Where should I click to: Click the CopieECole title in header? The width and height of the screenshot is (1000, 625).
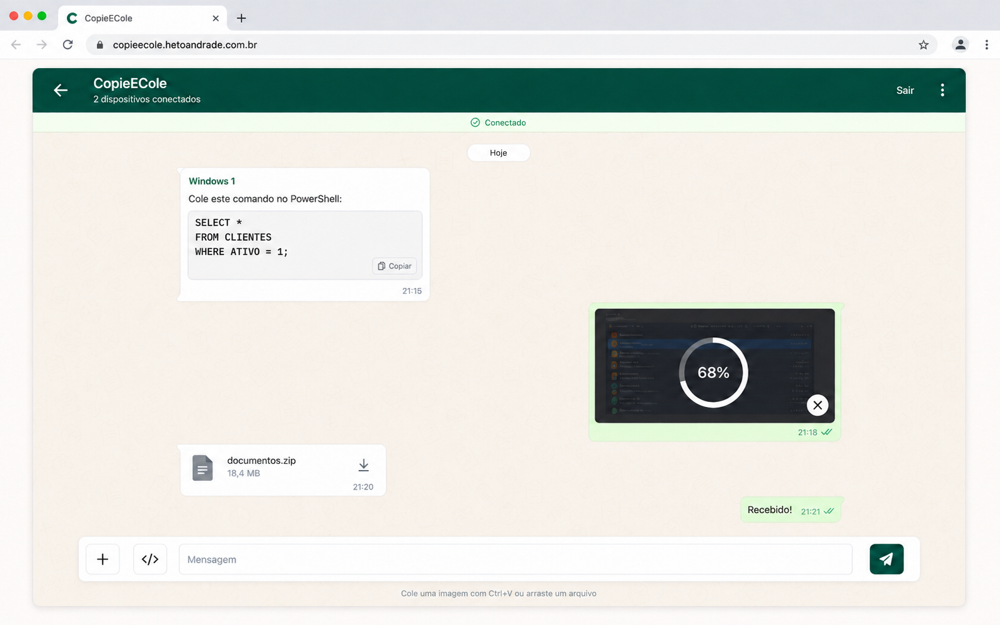coord(130,83)
